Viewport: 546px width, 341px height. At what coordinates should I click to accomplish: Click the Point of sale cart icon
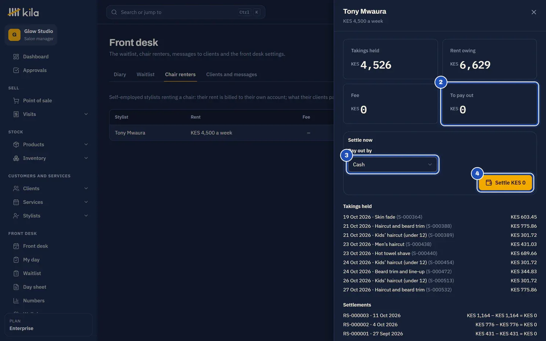tap(16, 101)
